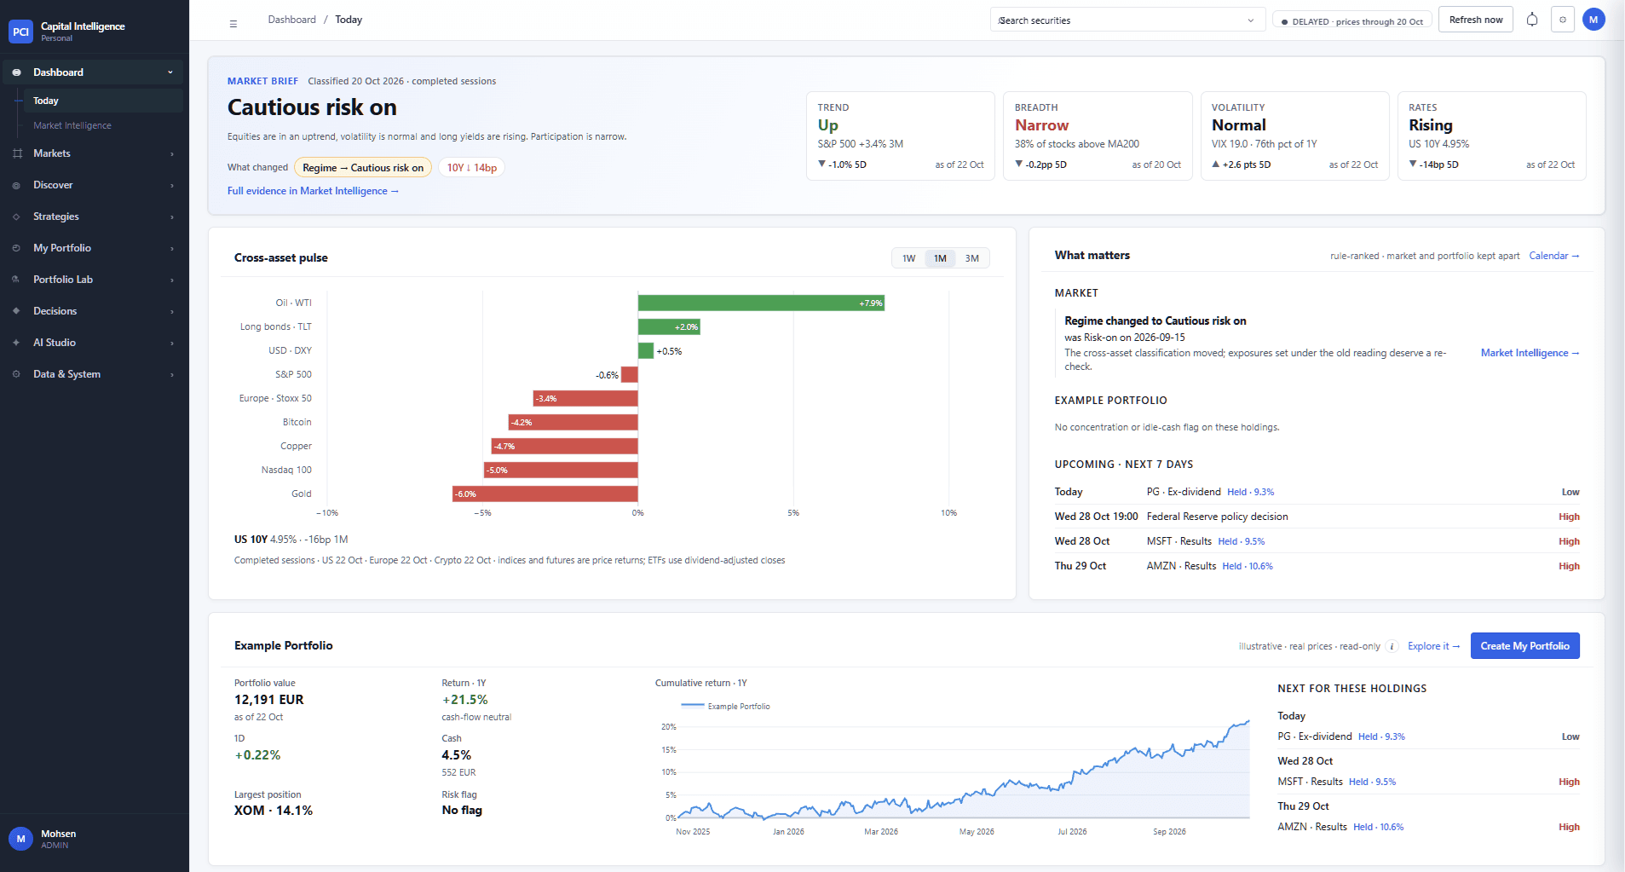Expand the Portfolio Lab menu chevron
This screenshot has width=1625, height=872.
coord(172,280)
